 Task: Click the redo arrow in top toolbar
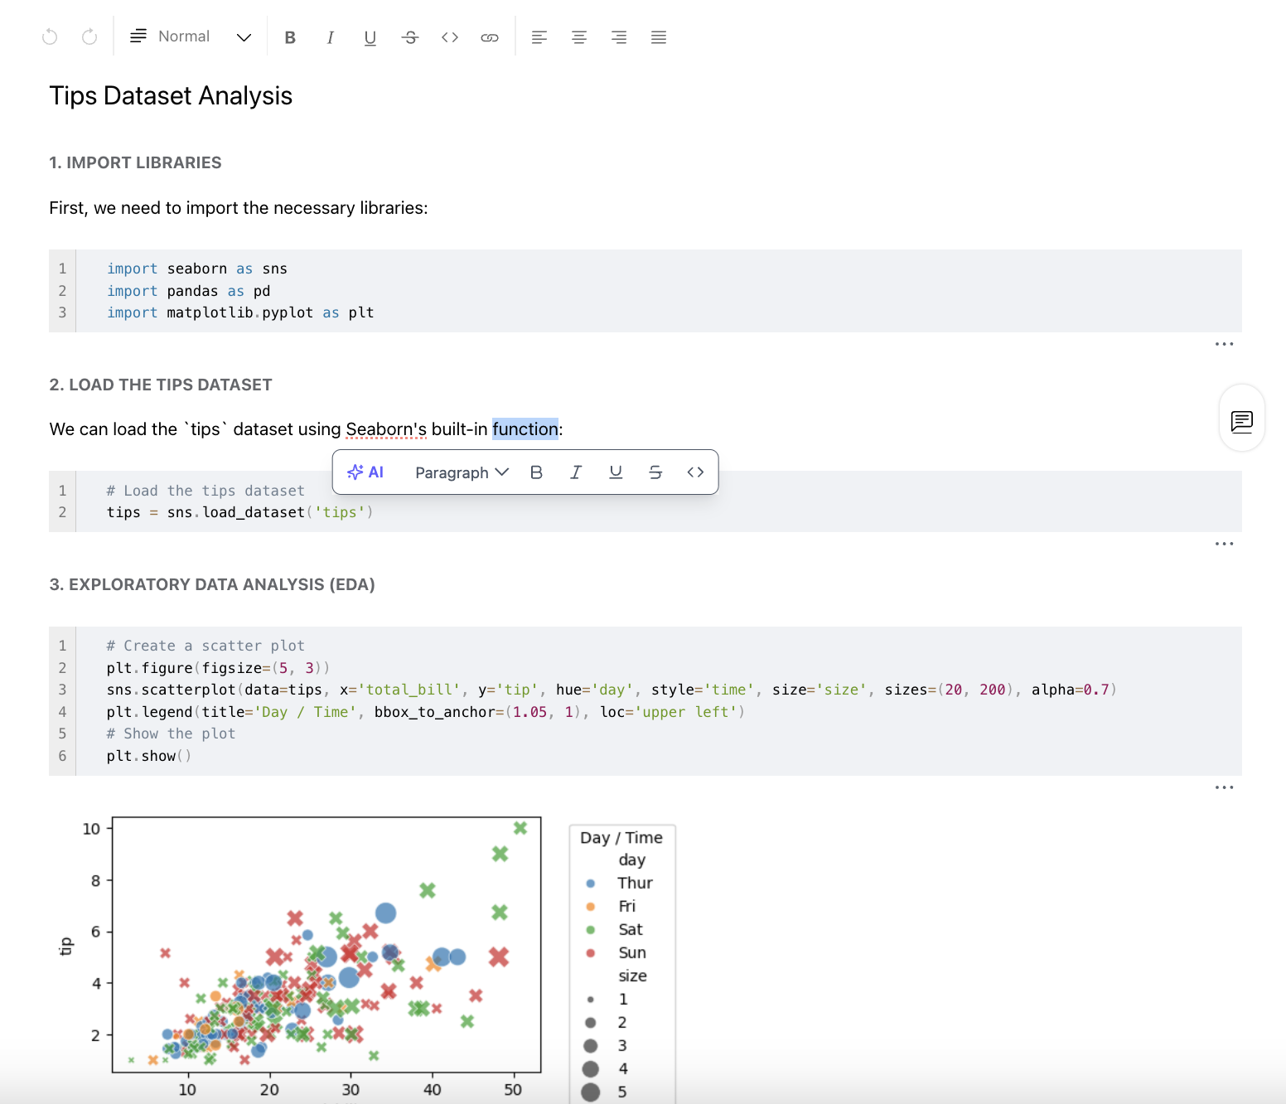point(89,37)
